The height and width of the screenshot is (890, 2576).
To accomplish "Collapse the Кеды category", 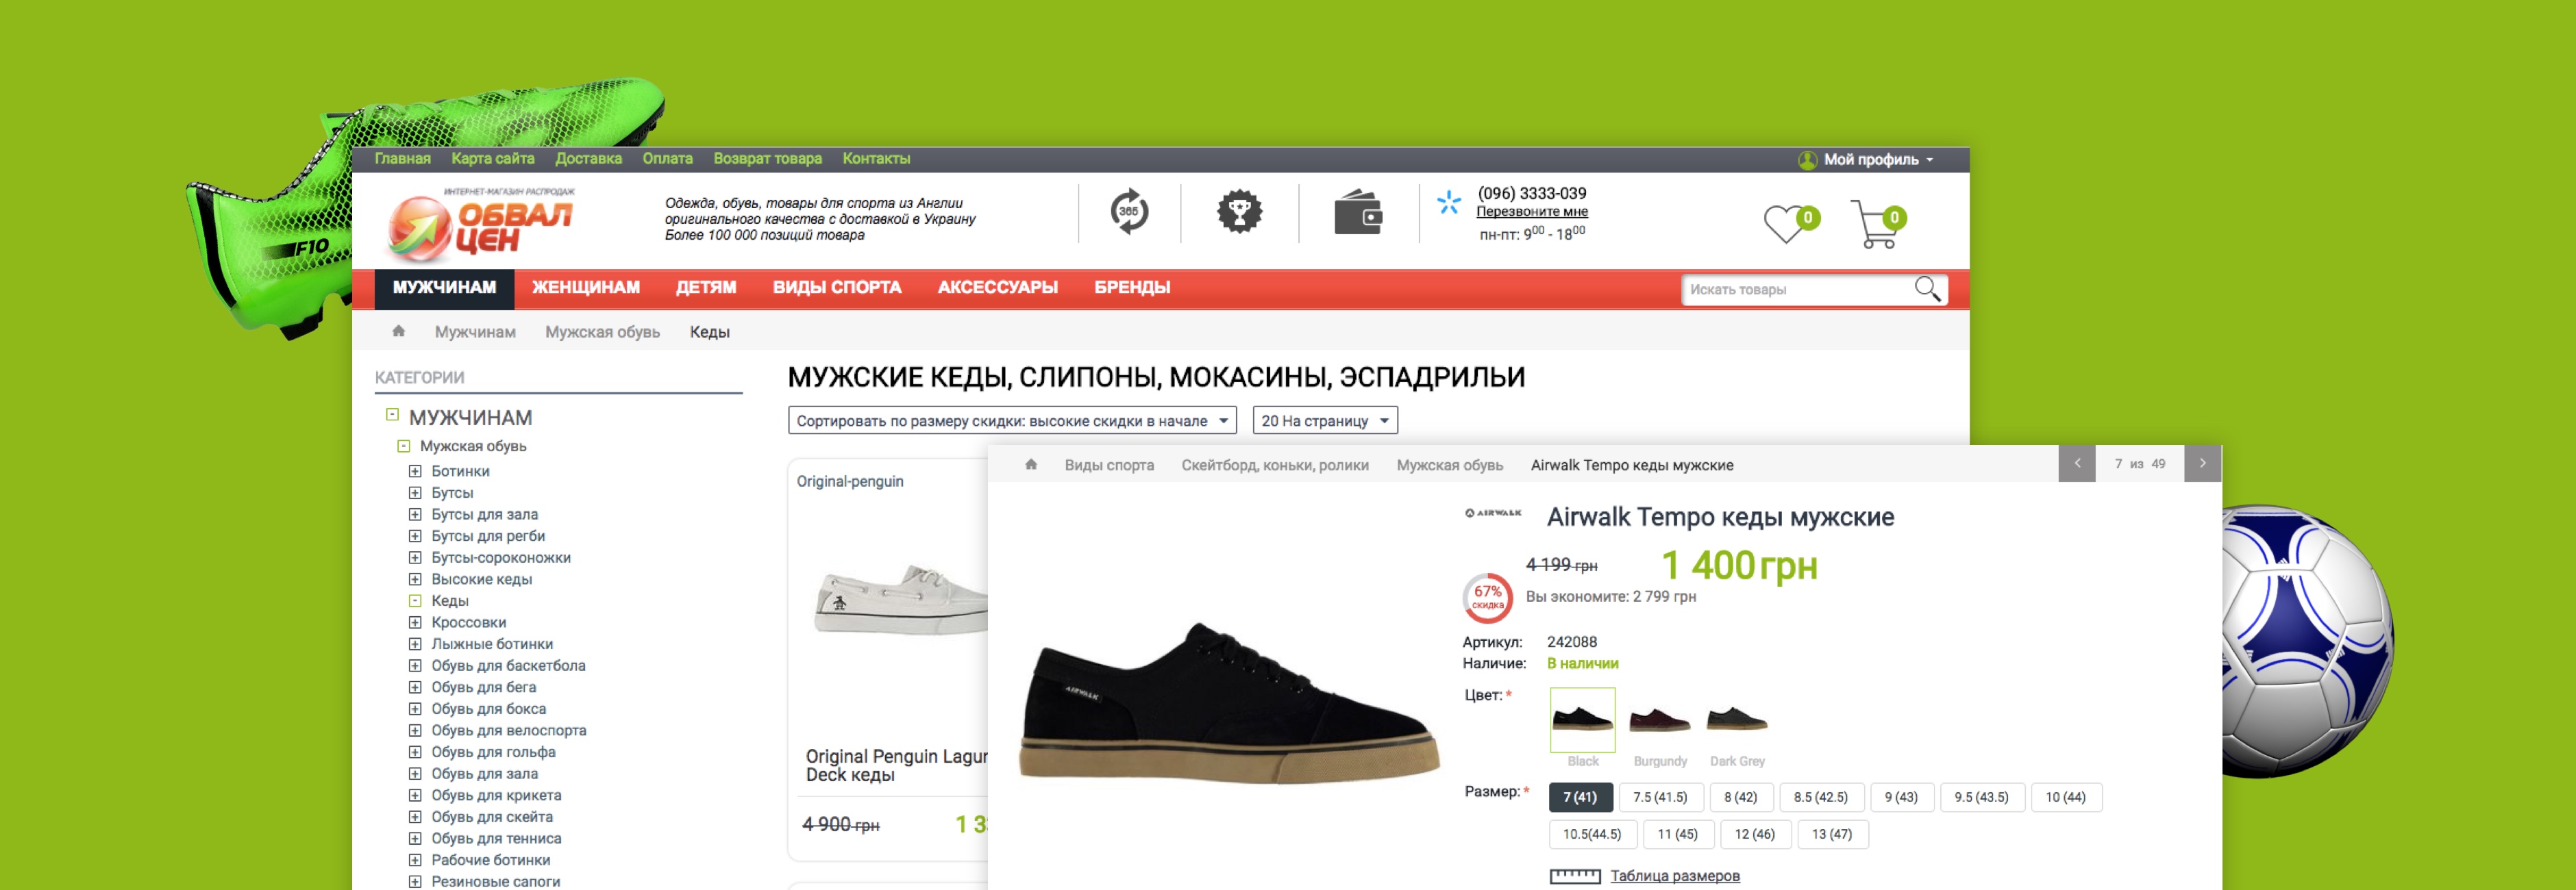I will click(x=415, y=601).
